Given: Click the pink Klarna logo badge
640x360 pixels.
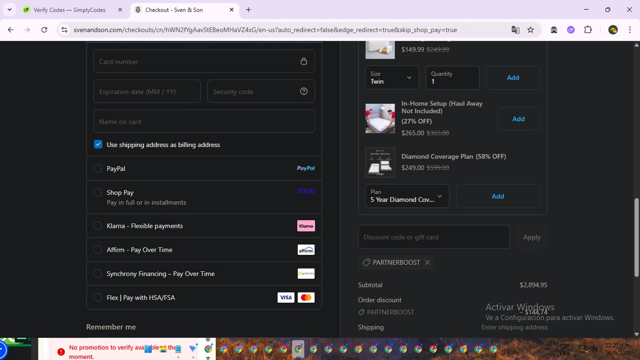Looking at the screenshot, I should (x=306, y=226).
